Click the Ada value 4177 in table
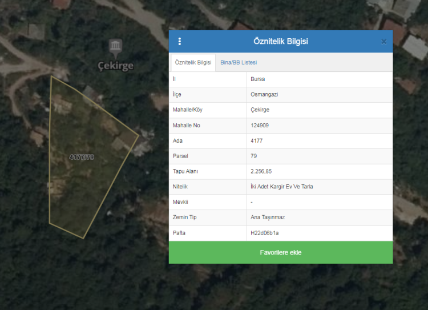Screen dimensions: 428x310 (256, 140)
